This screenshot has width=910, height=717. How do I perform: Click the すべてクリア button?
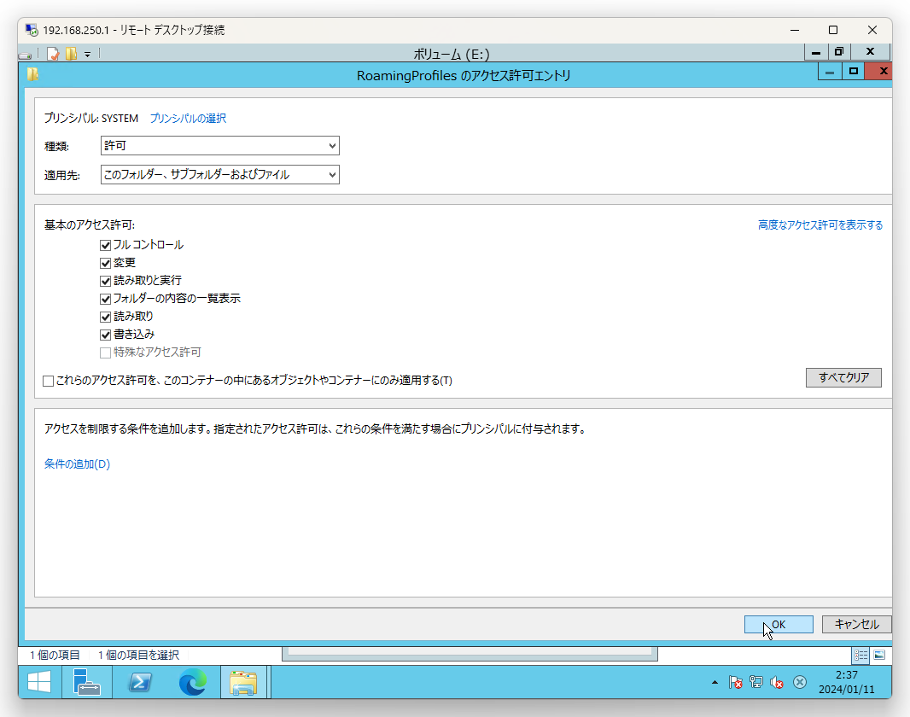[x=843, y=377]
